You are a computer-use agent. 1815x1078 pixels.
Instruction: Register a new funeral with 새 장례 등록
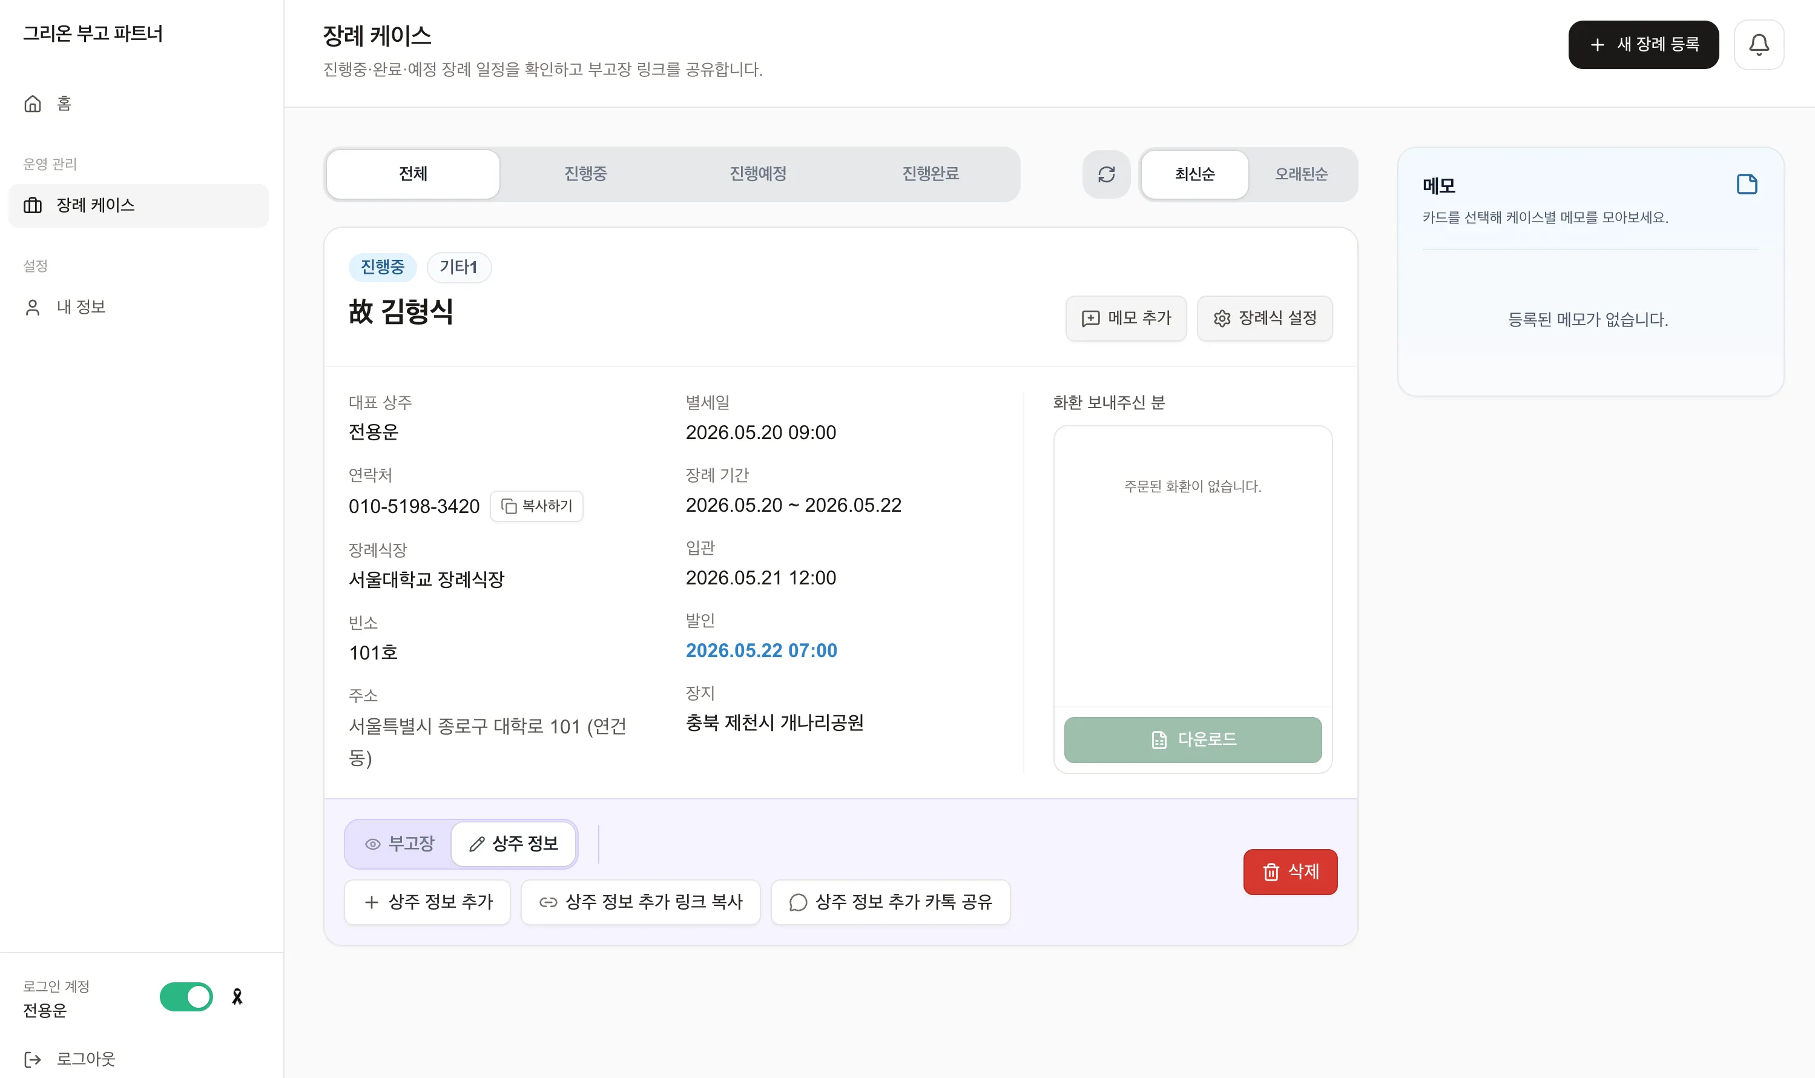(x=1643, y=44)
